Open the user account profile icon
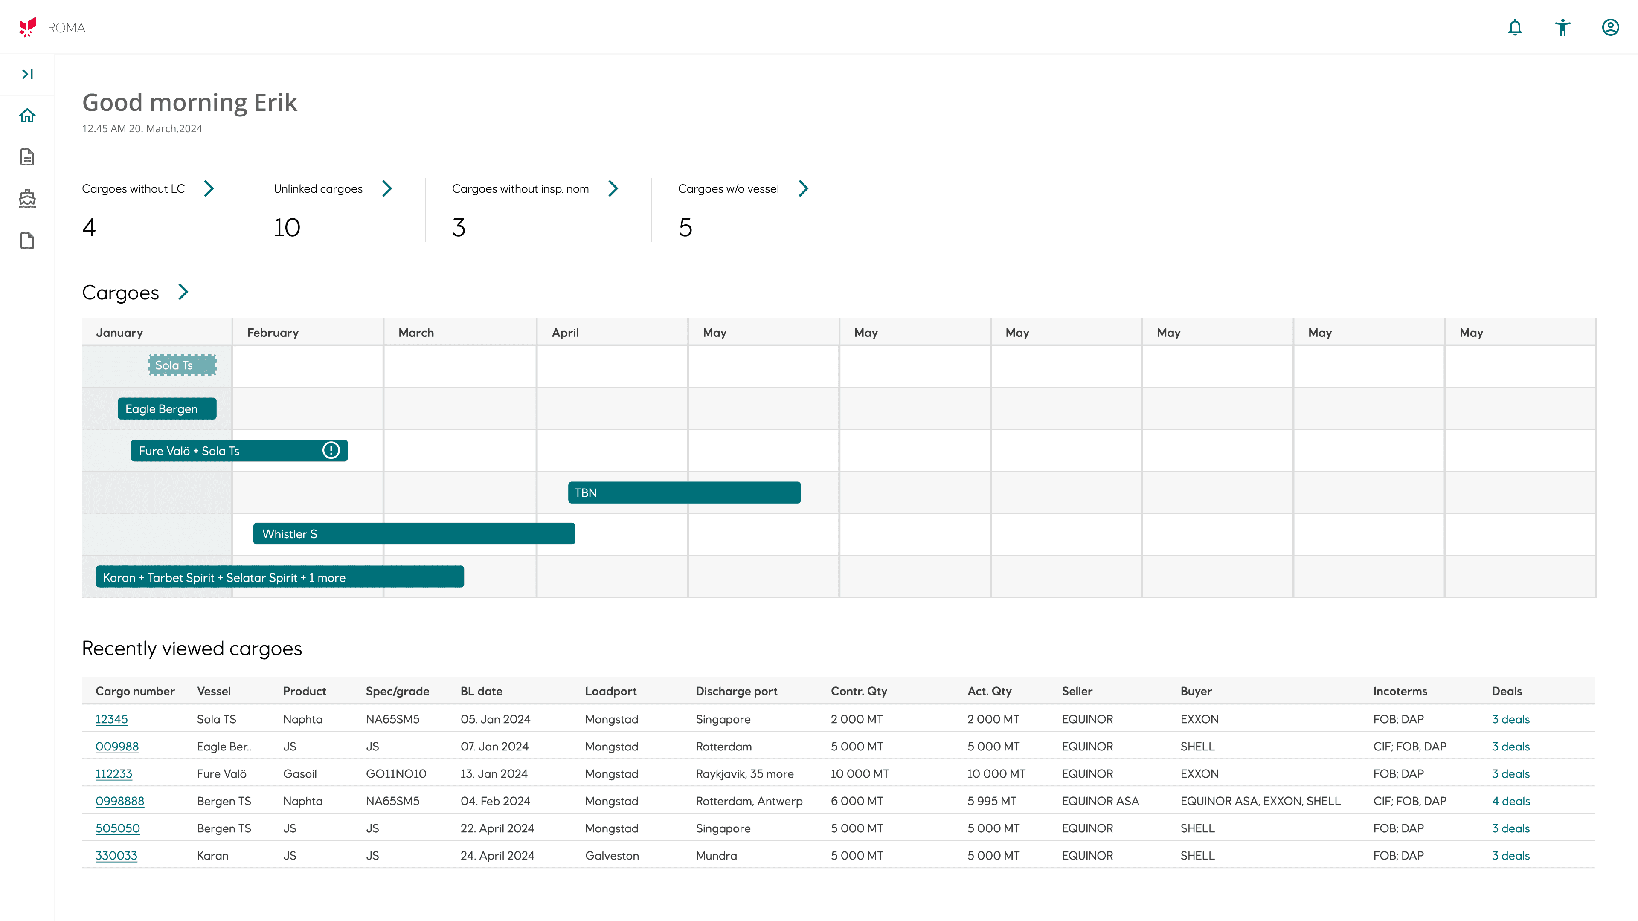The height and width of the screenshot is (921, 1638). tap(1610, 27)
